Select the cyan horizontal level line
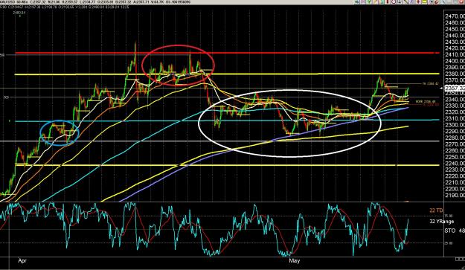The width and height of the screenshot is (465, 270). pos(227,120)
